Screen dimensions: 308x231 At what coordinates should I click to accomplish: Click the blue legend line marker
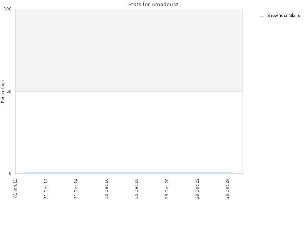pos(261,16)
